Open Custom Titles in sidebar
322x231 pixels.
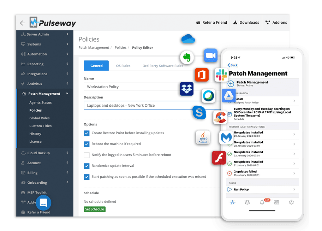(41, 126)
